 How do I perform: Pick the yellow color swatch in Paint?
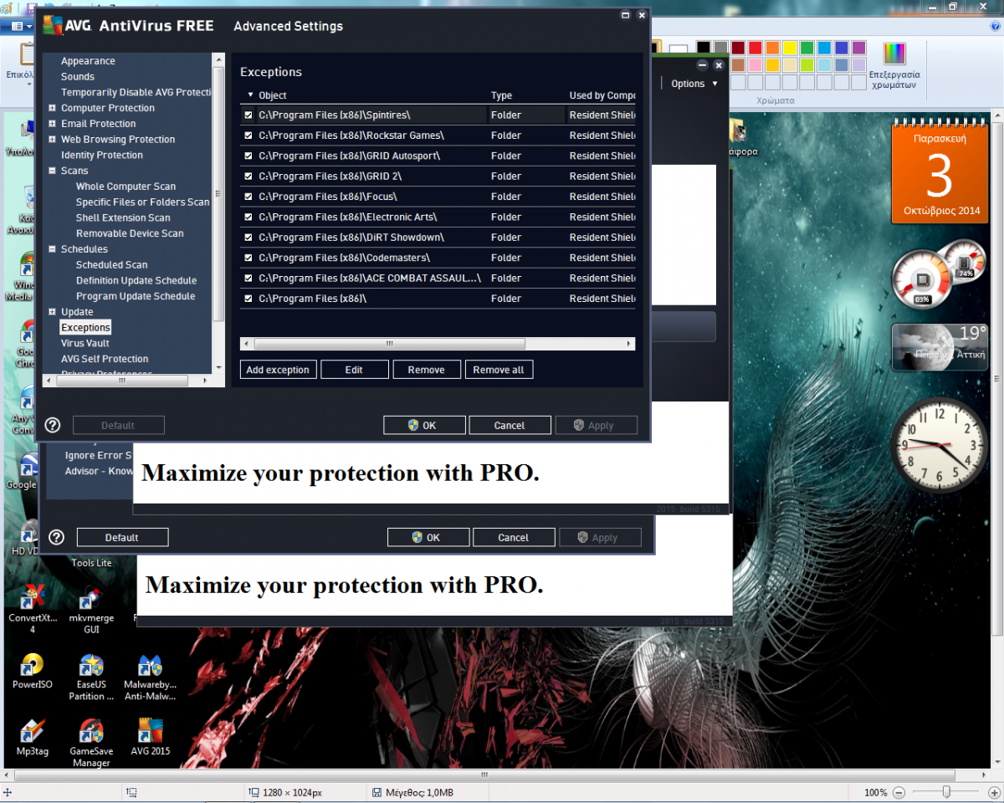point(789,48)
